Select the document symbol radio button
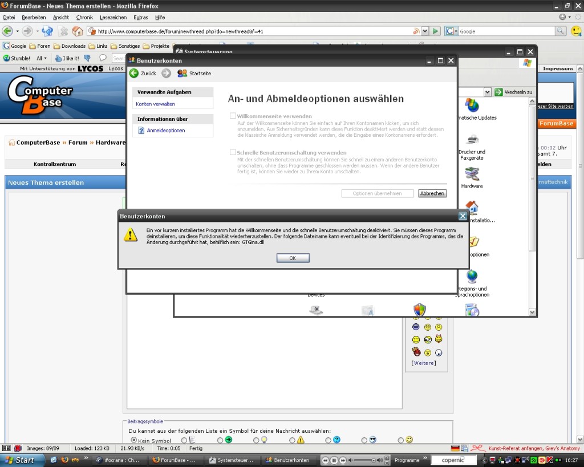584x467 pixels. coord(184,440)
